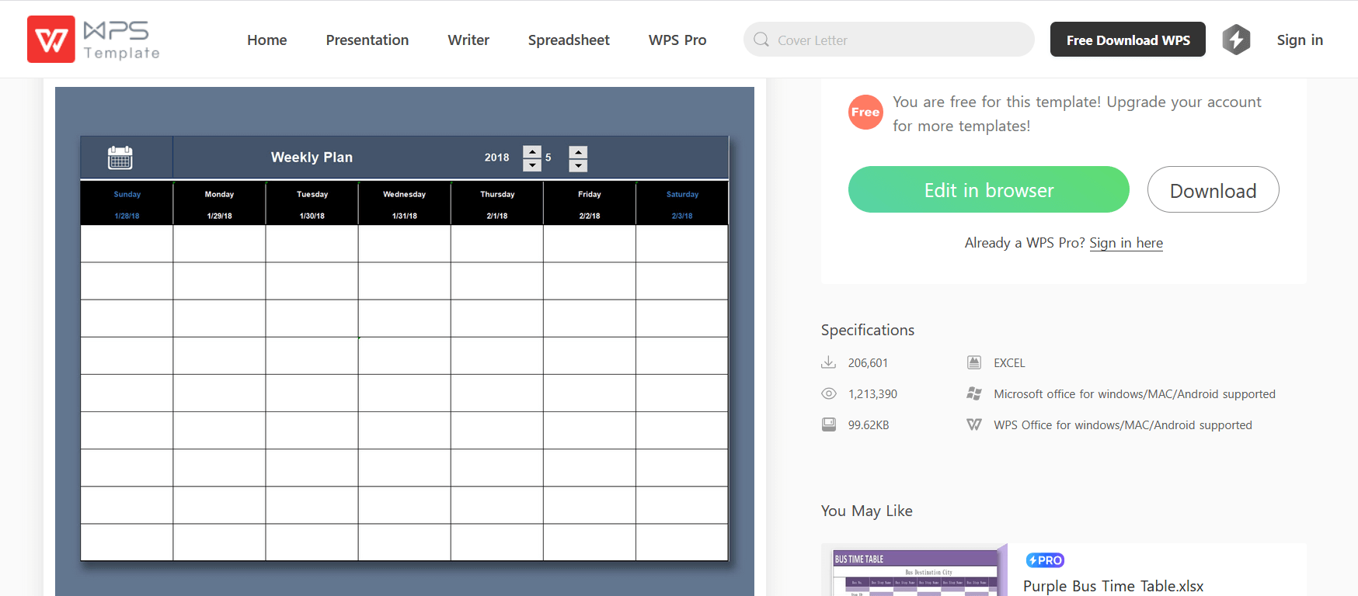Open the Presentation menu
1358x596 pixels.
(x=367, y=40)
